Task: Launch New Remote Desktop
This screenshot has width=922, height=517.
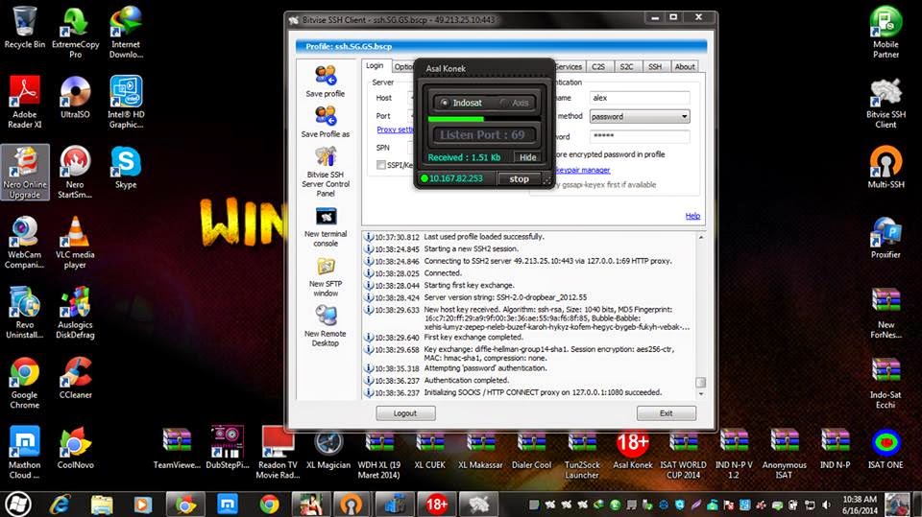Action: [326, 327]
